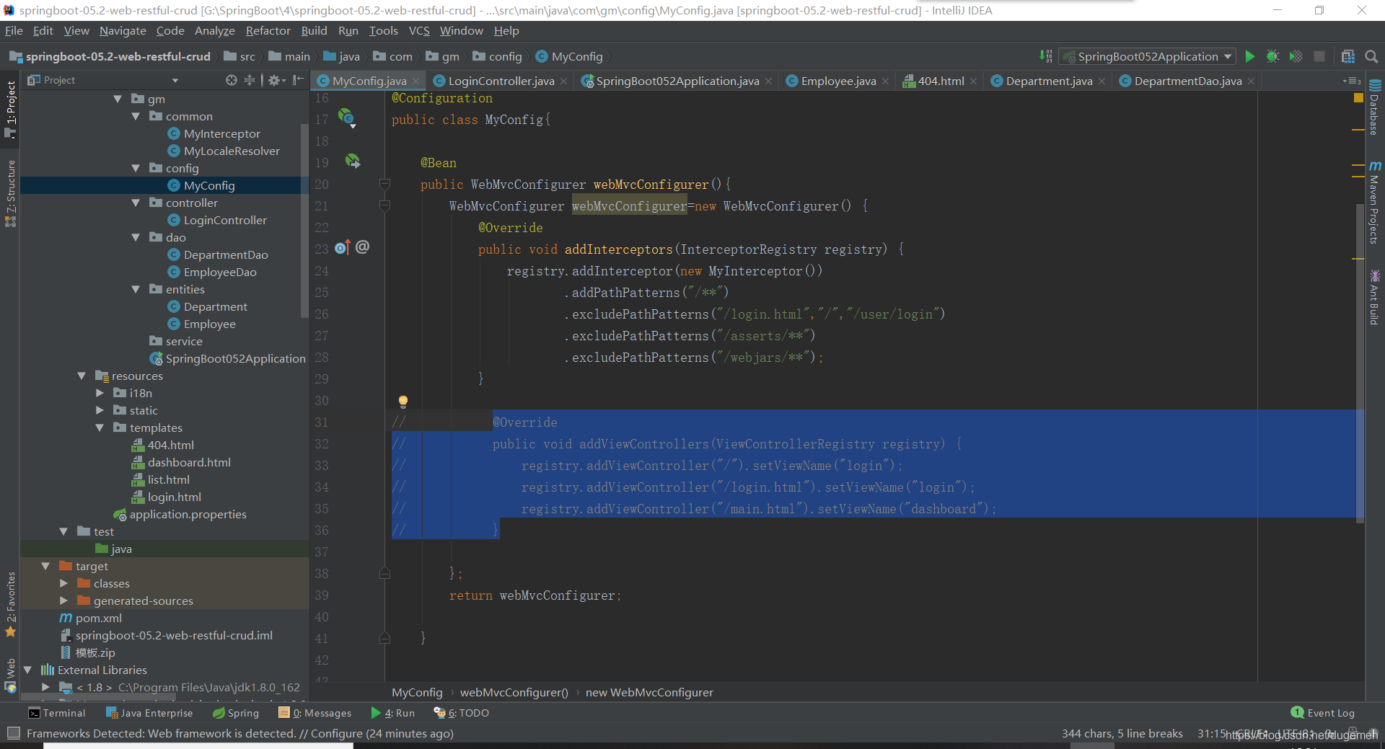1385x749 pixels.
Task: Toggle fold marker on line 38
Action: coord(384,574)
